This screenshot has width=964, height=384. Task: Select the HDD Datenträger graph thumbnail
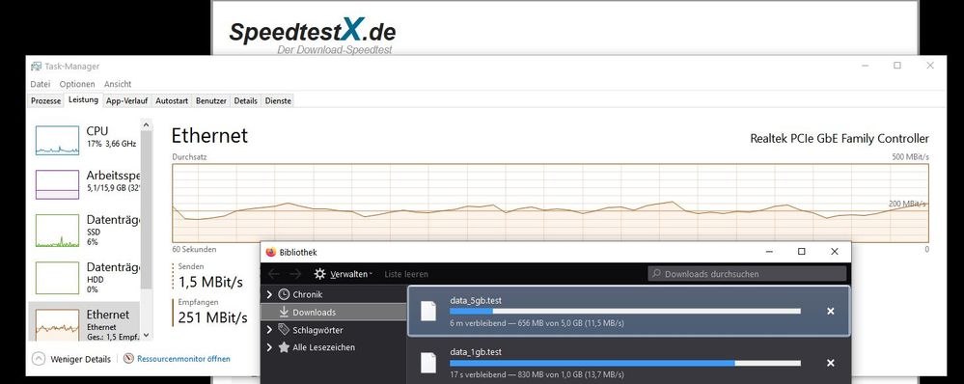(57, 278)
